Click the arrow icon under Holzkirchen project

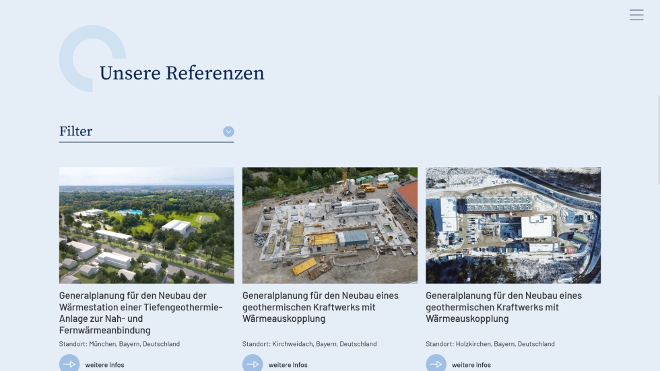436,364
